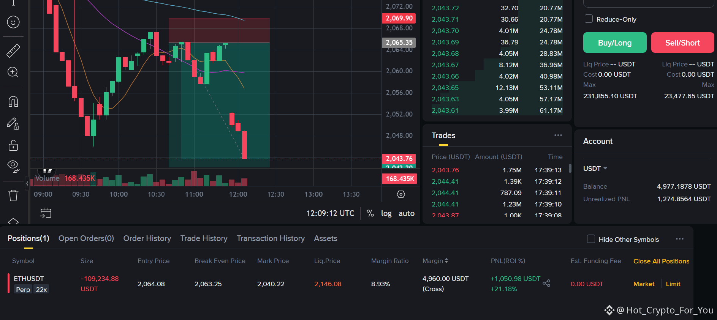Enable the Reduce-Only checkbox
This screenshot has width=717, height=320.
tap(589, 19)
